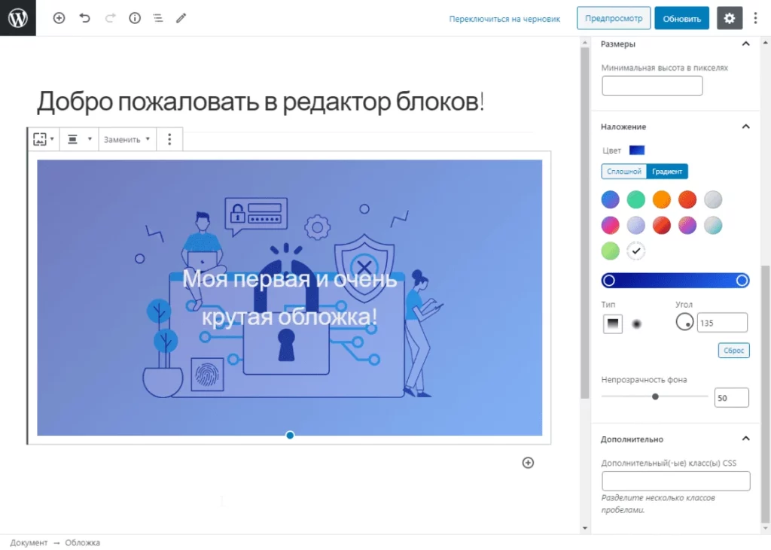Screen dimensions: 771x550
Task: Select the Сплошной overlay fill option
Action: click(x=623, y=171)
